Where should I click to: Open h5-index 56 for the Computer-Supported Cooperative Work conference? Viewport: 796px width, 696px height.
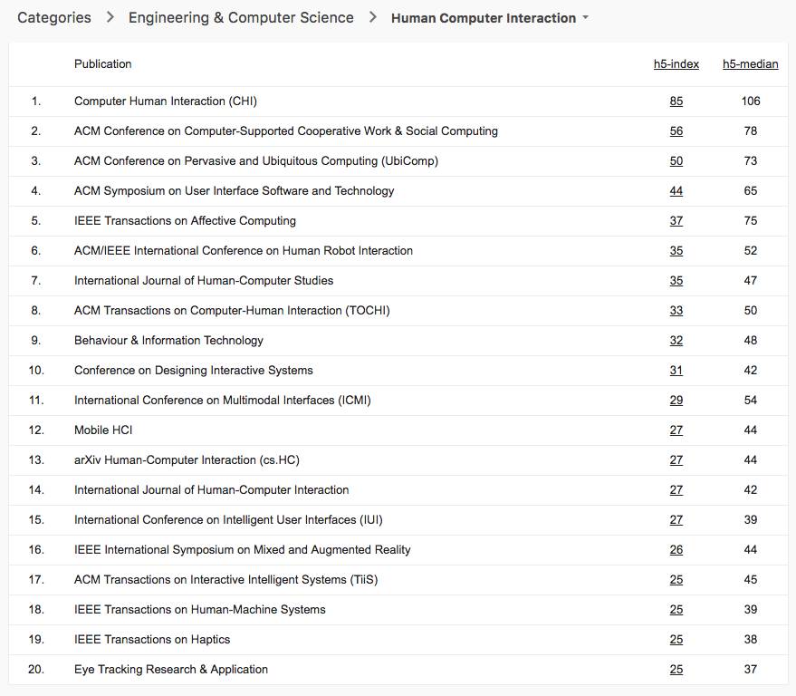676,131
